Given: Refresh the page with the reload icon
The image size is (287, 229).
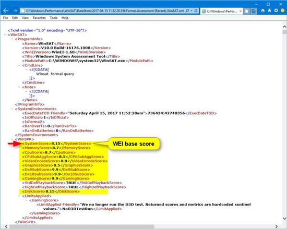Looking at the screenshot, I should (196, 11).
